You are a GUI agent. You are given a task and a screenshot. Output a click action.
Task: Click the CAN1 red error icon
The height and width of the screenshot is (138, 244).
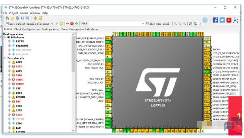click(14, 75)
